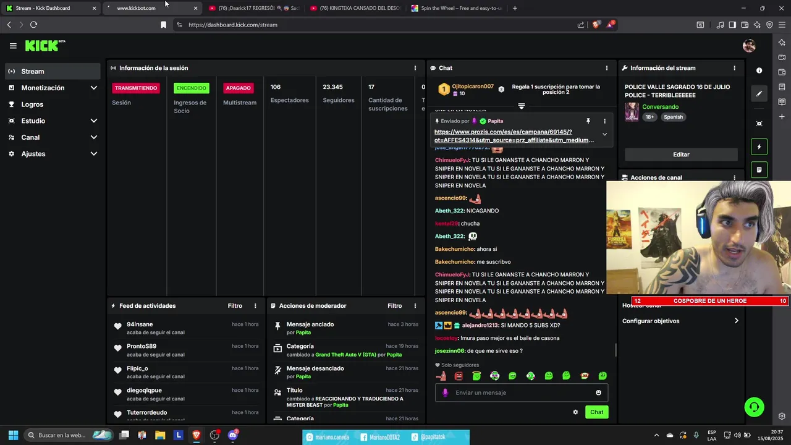Toggle the notes panel button

[x=759, y=169]
